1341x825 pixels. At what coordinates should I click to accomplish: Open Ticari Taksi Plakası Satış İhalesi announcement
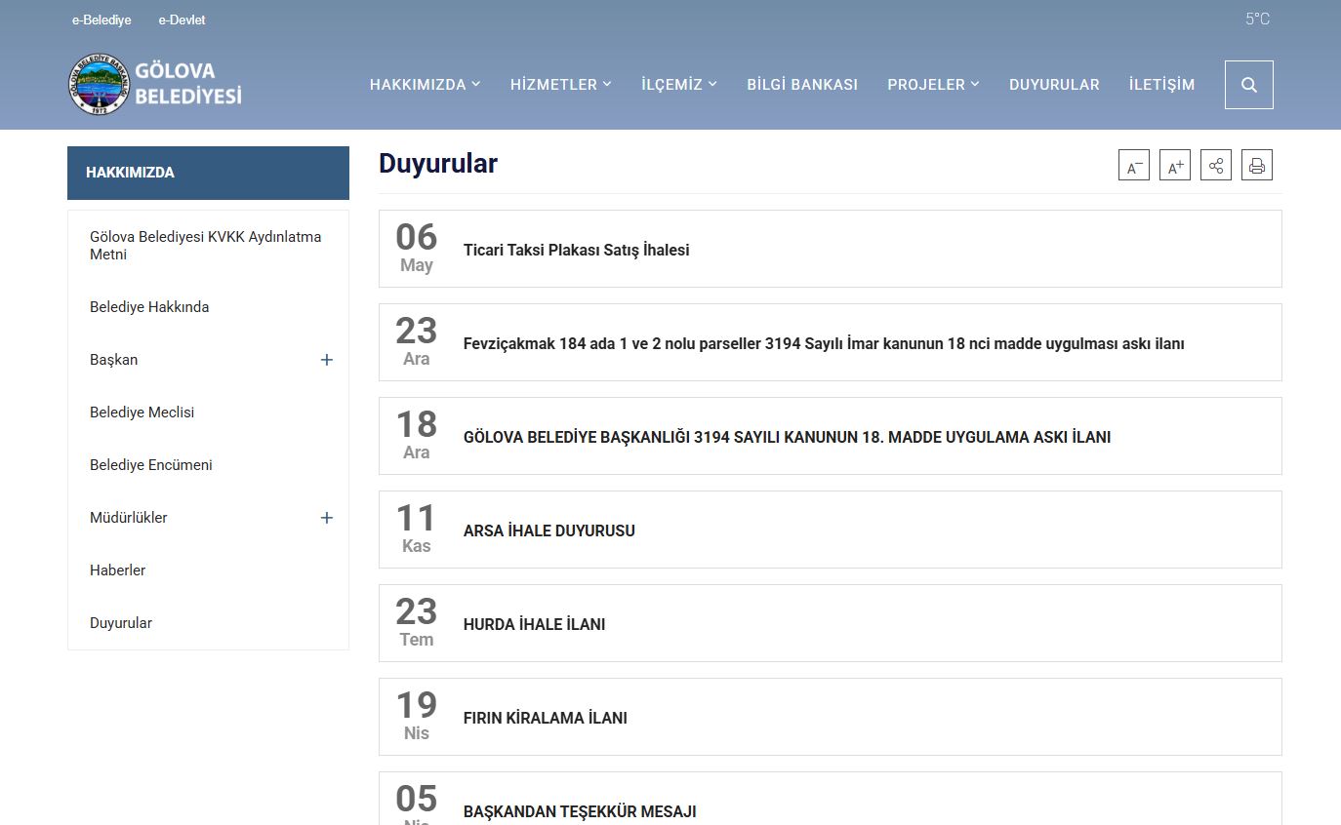pos(576,251)
